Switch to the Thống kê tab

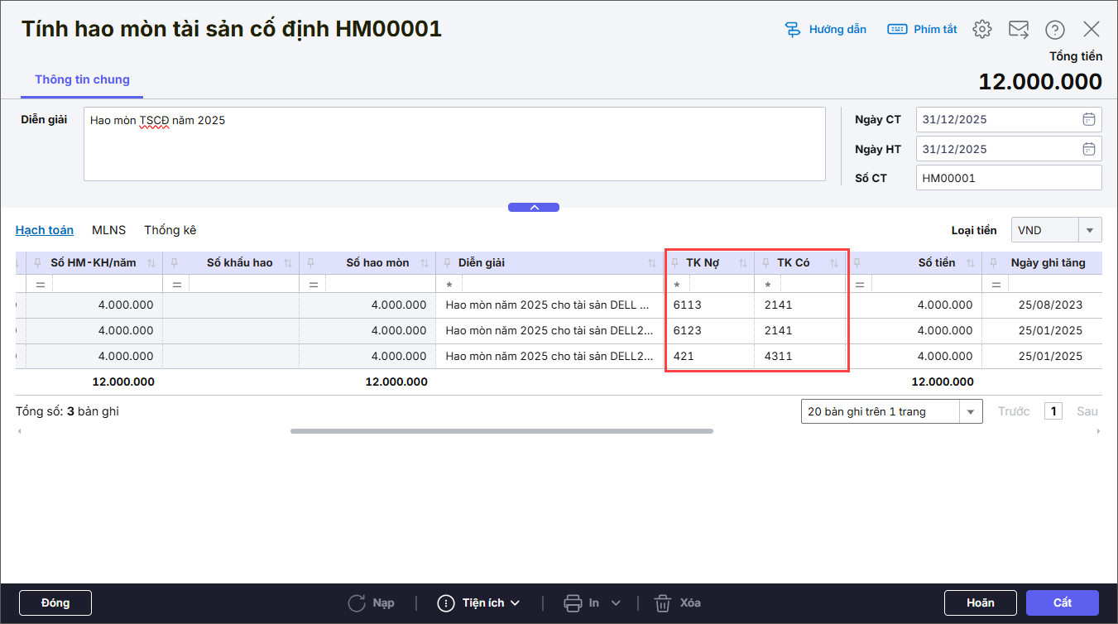[170, 230]
